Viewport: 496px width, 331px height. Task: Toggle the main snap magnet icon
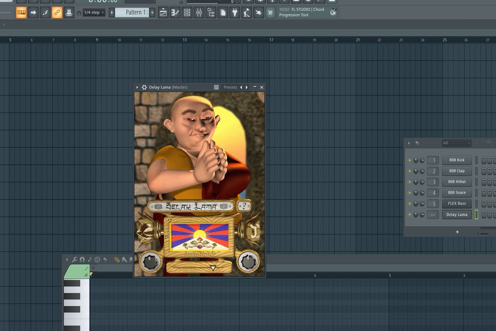pos(79,13)
